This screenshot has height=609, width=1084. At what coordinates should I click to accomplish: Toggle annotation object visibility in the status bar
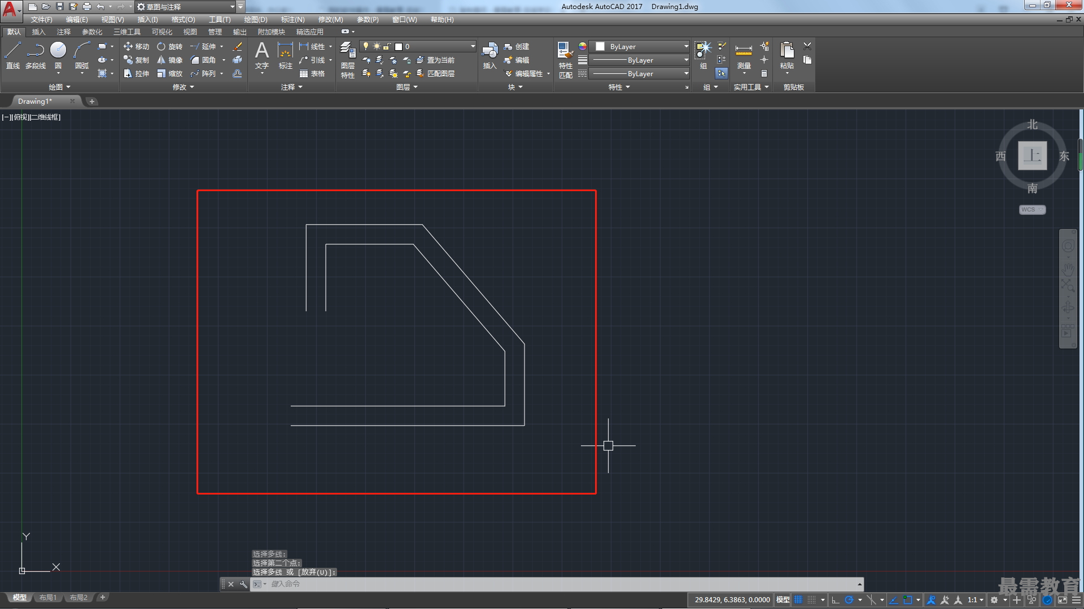(932, 600)
